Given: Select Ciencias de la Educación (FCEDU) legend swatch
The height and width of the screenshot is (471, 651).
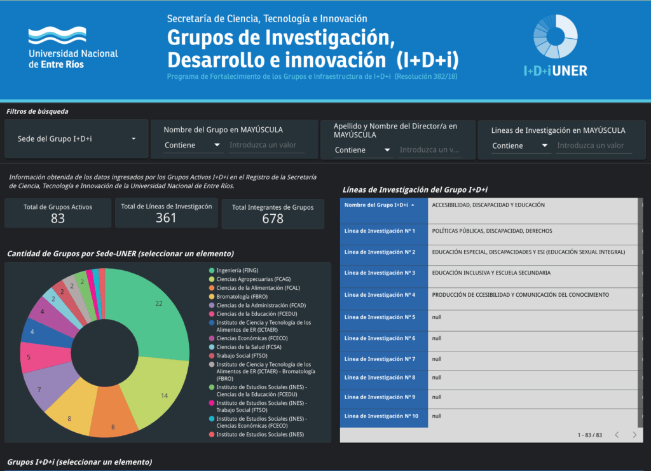Looking at the screenshot, I should point(212,314).
